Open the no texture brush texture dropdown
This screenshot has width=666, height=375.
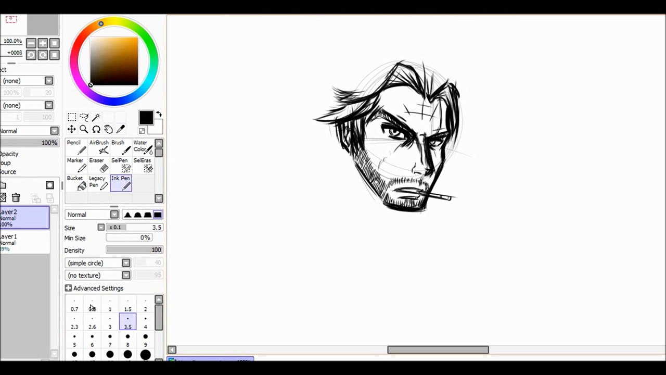(98, 275)
